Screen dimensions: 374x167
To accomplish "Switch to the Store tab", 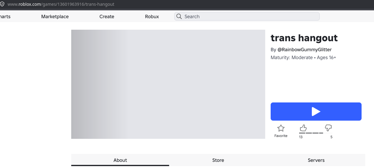I will (218, 160).
